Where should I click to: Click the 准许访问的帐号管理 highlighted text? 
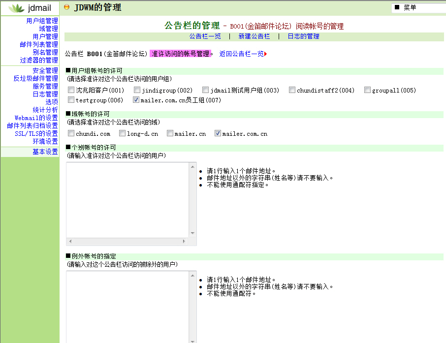(x=180, y=54)
